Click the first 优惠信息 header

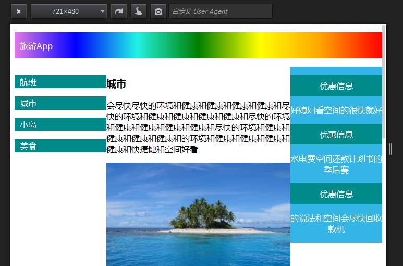point(336,86)
